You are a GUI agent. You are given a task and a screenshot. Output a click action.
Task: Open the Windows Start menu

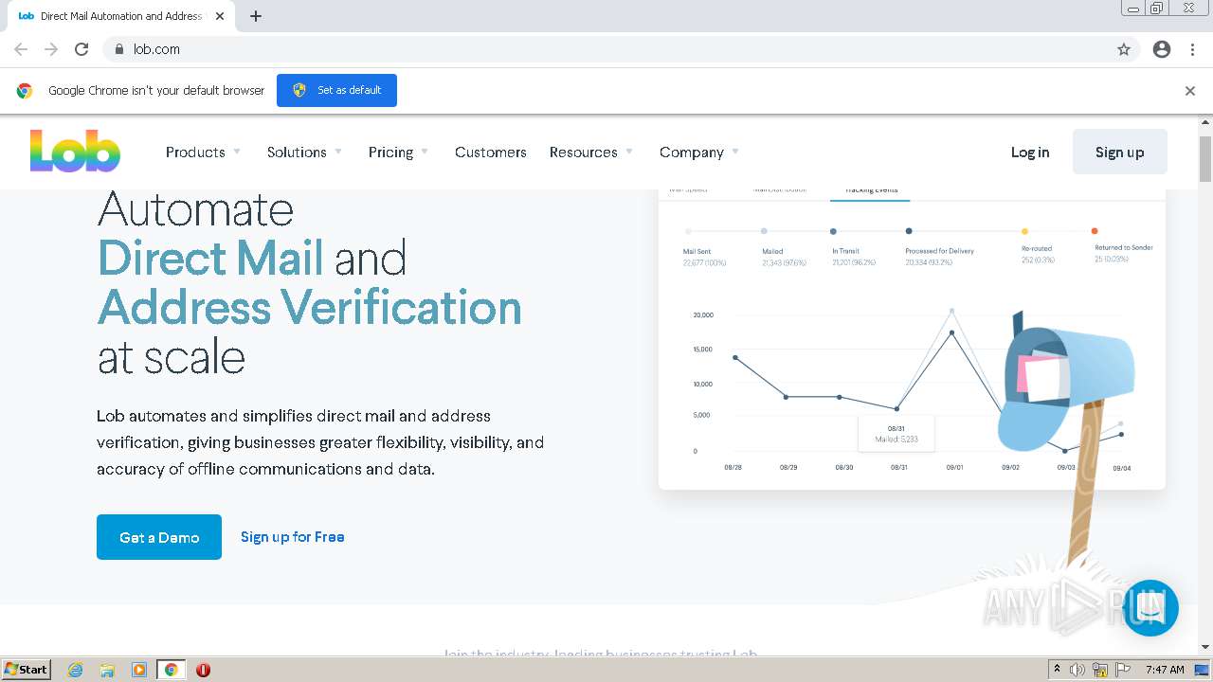click(27, 669)
